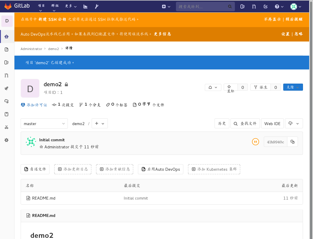The height and width of the screenshot is (239, 313).
Task: Click 0 个标签 tags link
Action: point(117,105)
